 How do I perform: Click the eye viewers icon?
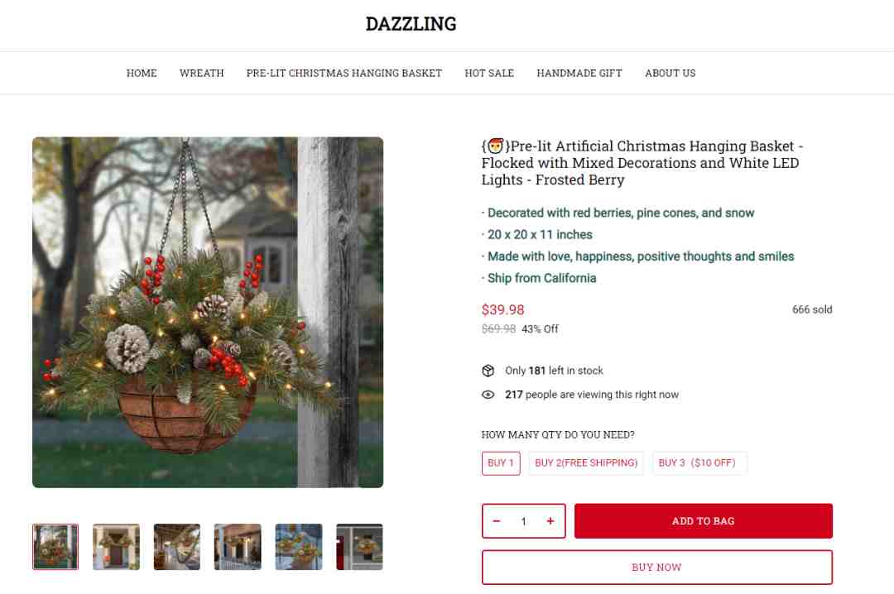point(488,395)
